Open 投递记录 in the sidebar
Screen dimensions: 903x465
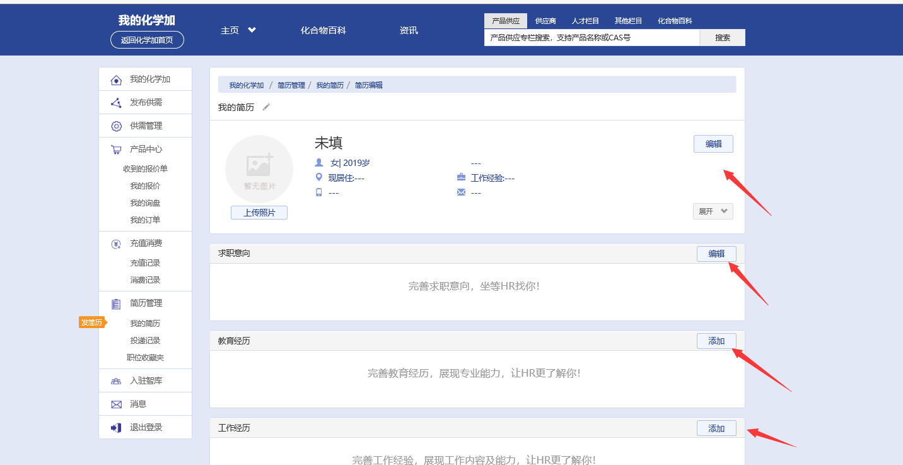point(145,341)
